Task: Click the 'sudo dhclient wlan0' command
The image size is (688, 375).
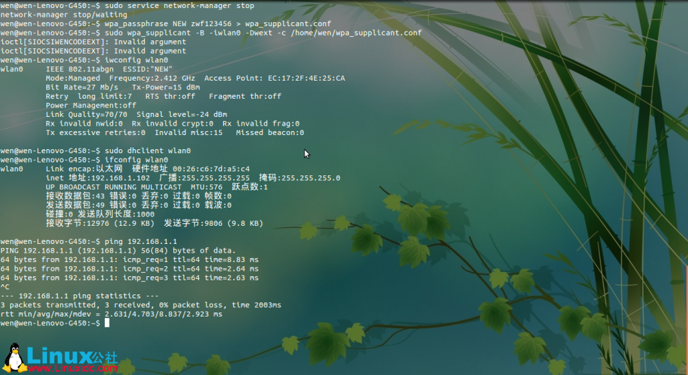Action: point(148,151)
